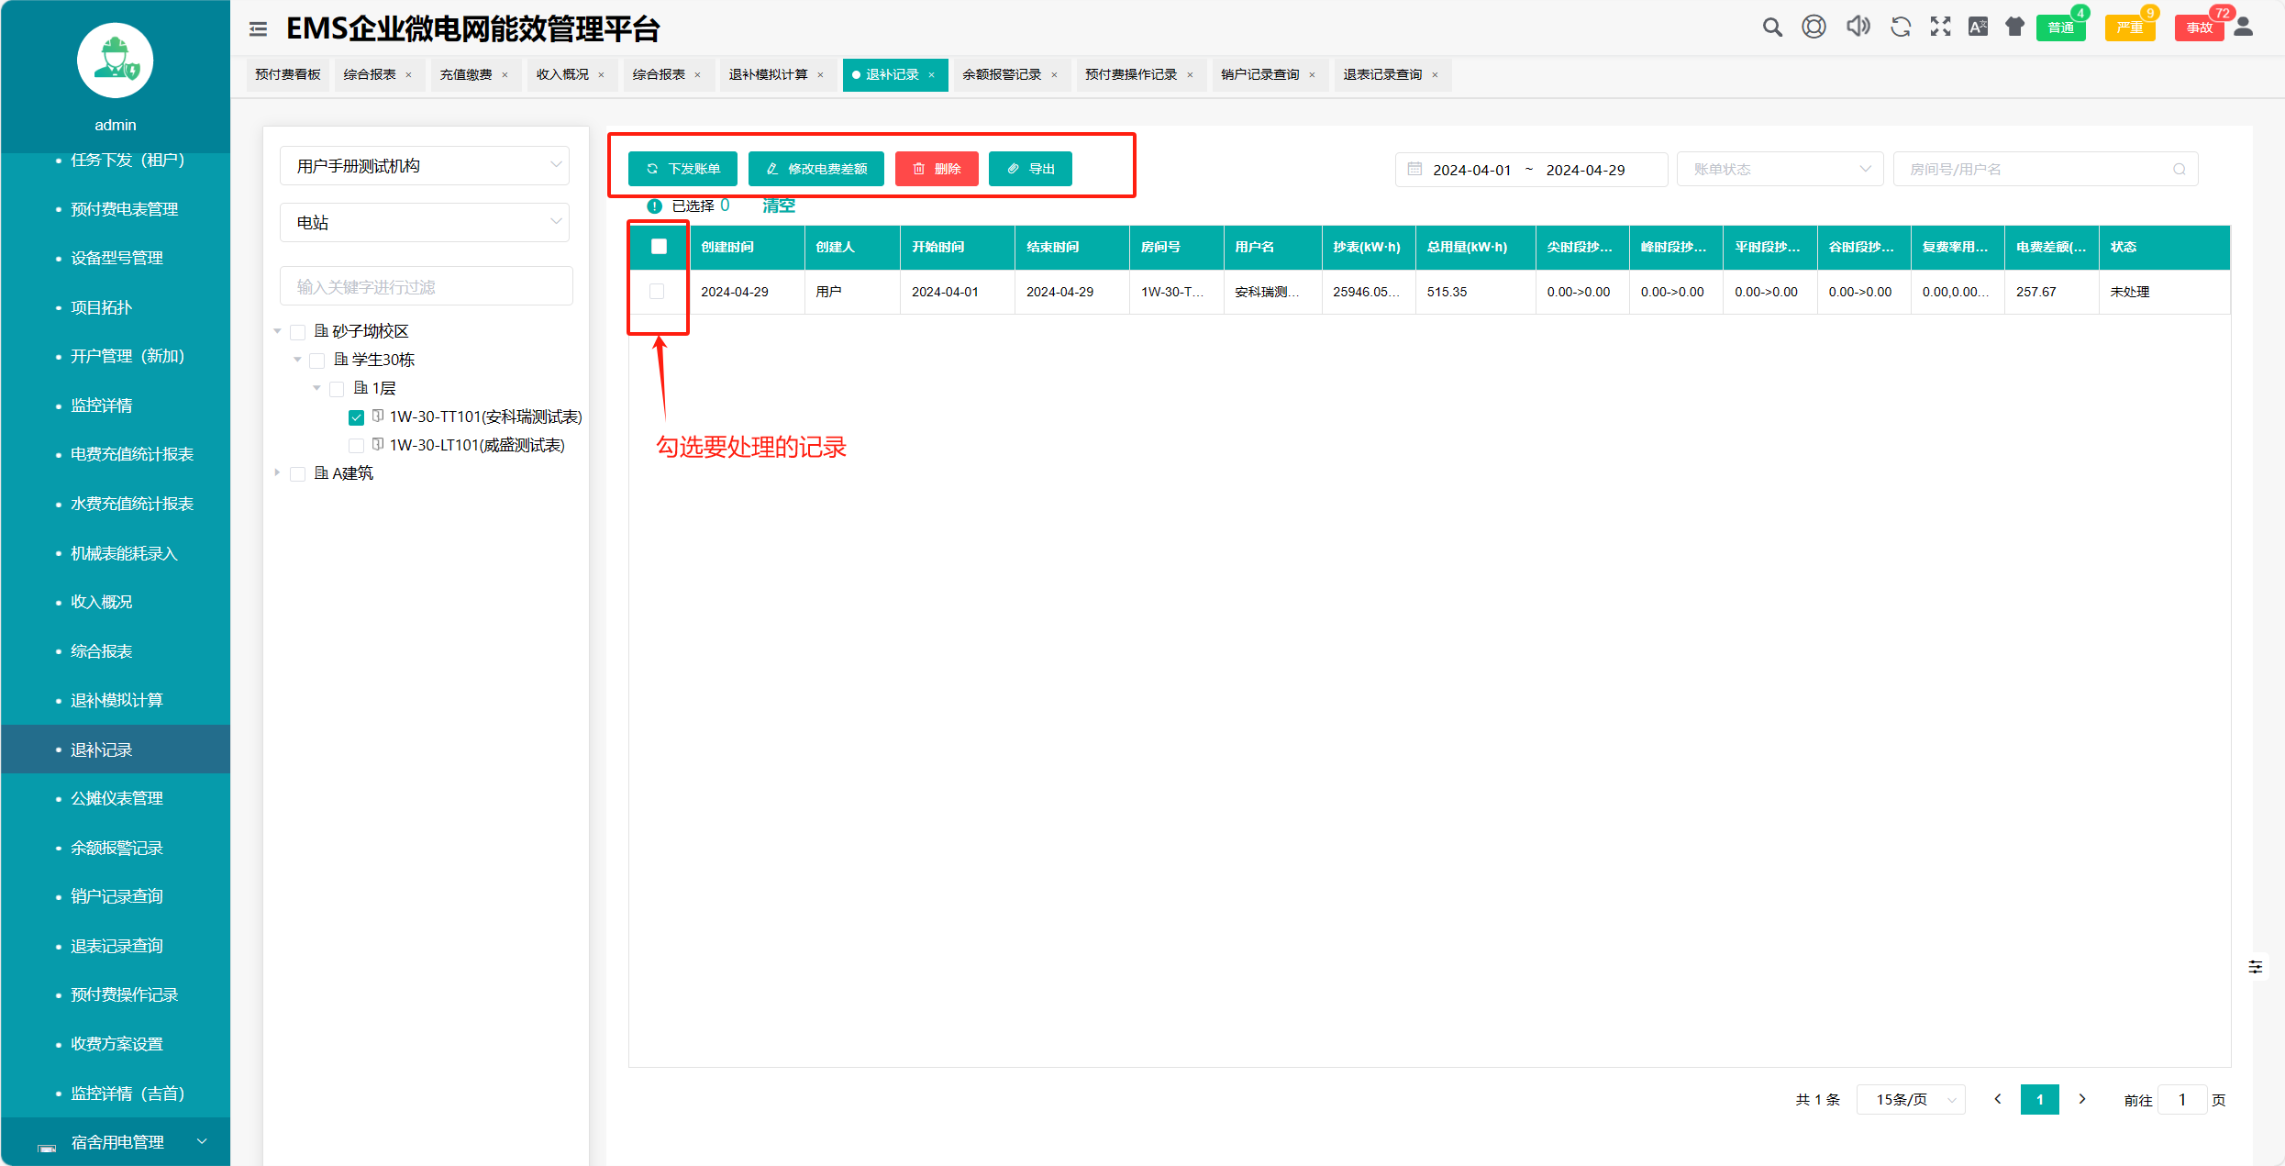The width and height of the screenshot is (2285, 1166).
Task: Expand the A建筑 tree node
Action: [x=277, y=473]
